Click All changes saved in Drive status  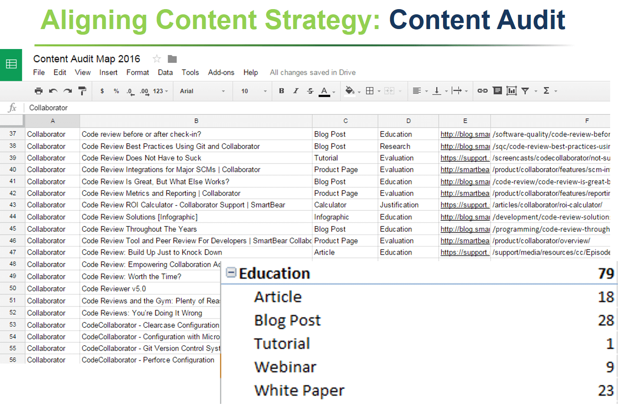pos(312,72)
